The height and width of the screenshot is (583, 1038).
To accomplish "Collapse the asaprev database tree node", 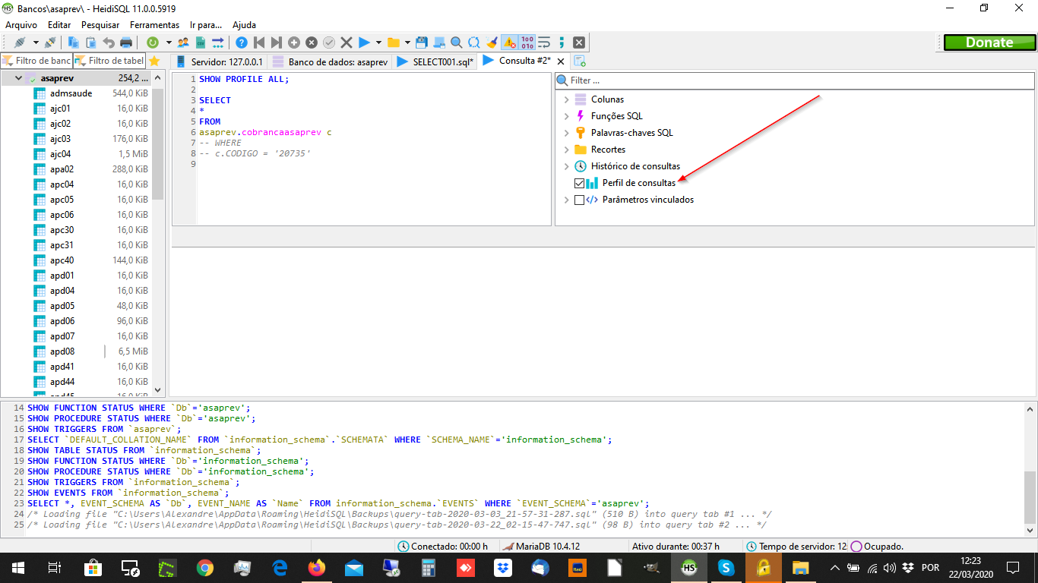I will pyautogui.click(x=18, y=78).
